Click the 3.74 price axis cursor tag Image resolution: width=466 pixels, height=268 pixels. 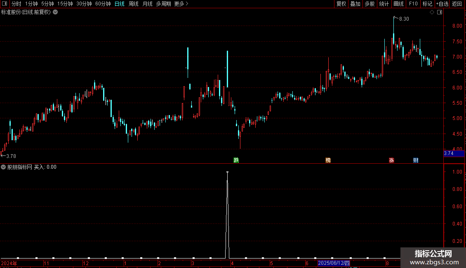[454, 153]
